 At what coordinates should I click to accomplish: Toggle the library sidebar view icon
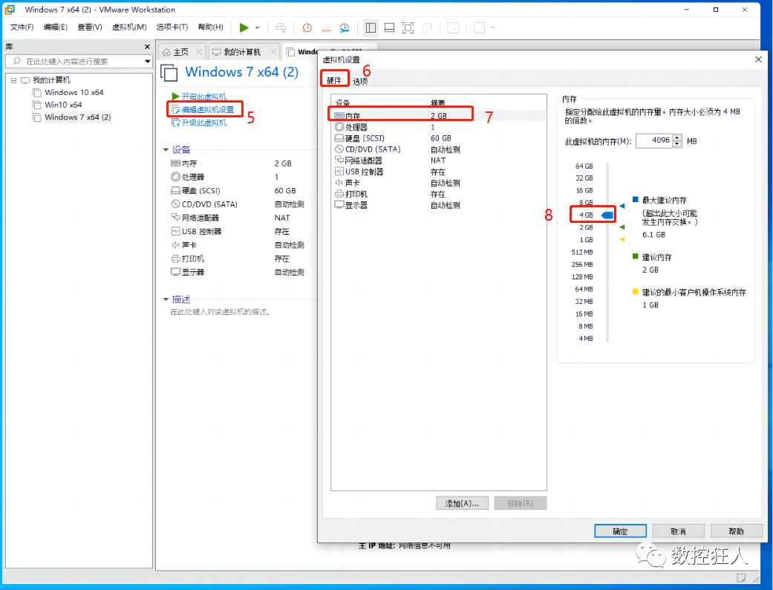pos(371,27)
